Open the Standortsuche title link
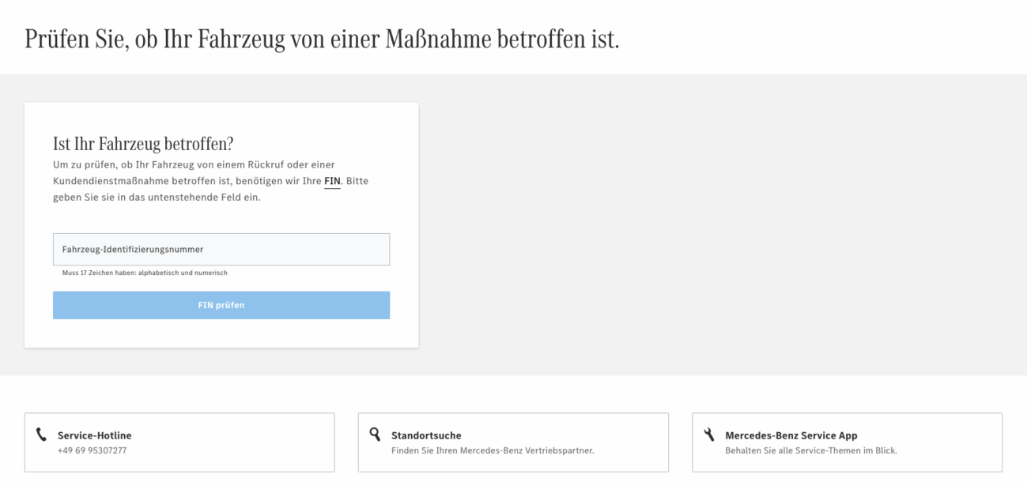This screenshot has height=482, width=1027. click(426, 435)
